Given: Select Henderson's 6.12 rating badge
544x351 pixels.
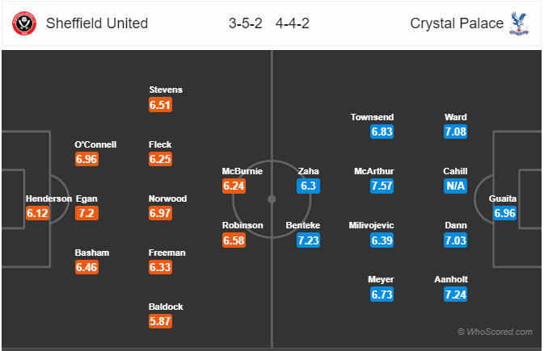Looking at the screenshot, I should tap(37, 213).
